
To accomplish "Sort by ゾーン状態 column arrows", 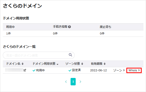I will (x=82, y=64).
